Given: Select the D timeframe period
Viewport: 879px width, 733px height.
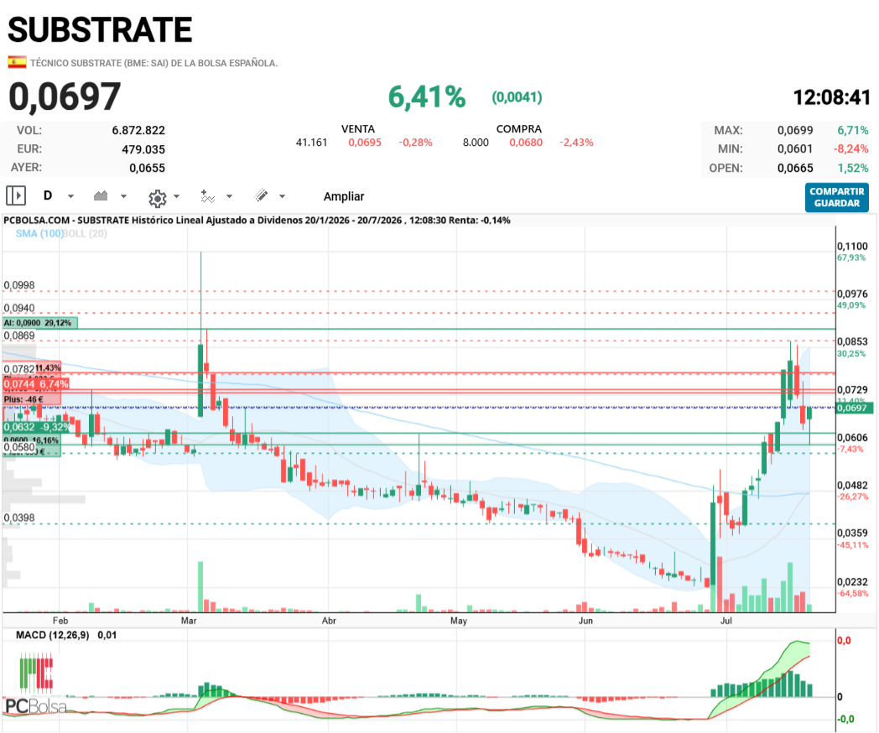Looking at the screenshot, I should (48, 195).
